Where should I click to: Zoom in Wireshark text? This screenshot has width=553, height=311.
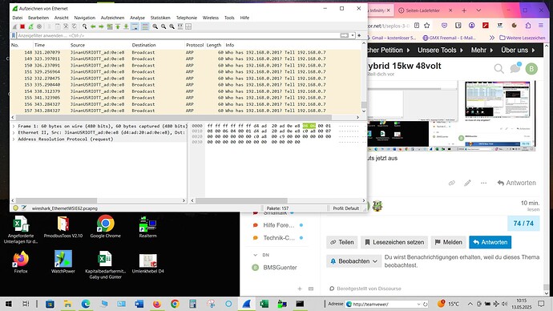(x=155, y=26)
